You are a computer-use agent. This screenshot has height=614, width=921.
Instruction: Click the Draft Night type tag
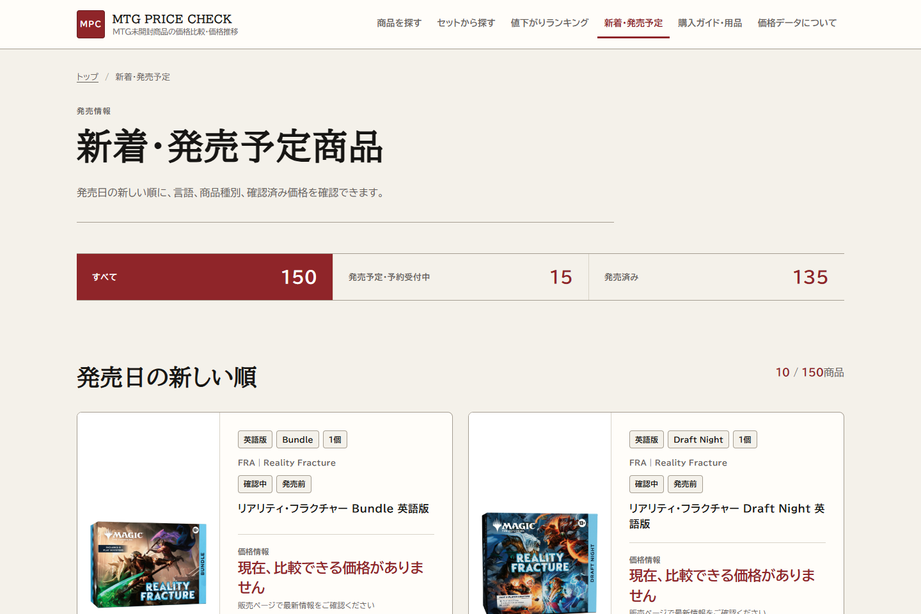tap(698, 439)
